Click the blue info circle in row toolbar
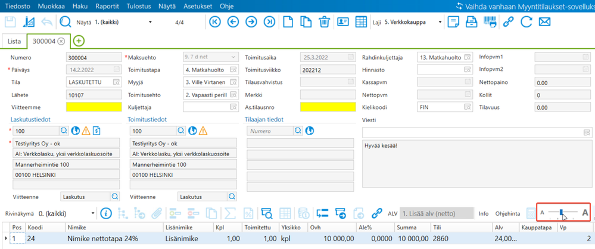The width and height of the screenshot is (595, 249). (106, 213)
